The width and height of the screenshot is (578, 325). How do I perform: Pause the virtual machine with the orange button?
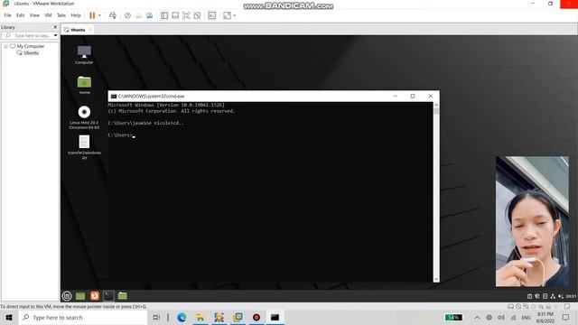pyautogui.click(x=92, y=15)
